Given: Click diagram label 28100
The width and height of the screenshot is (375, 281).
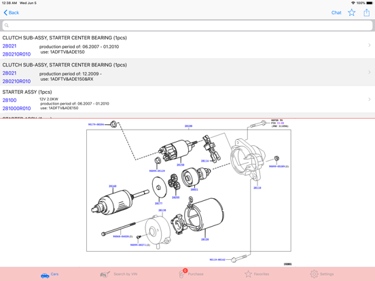Looking at the screenshot, I should 188,126.
